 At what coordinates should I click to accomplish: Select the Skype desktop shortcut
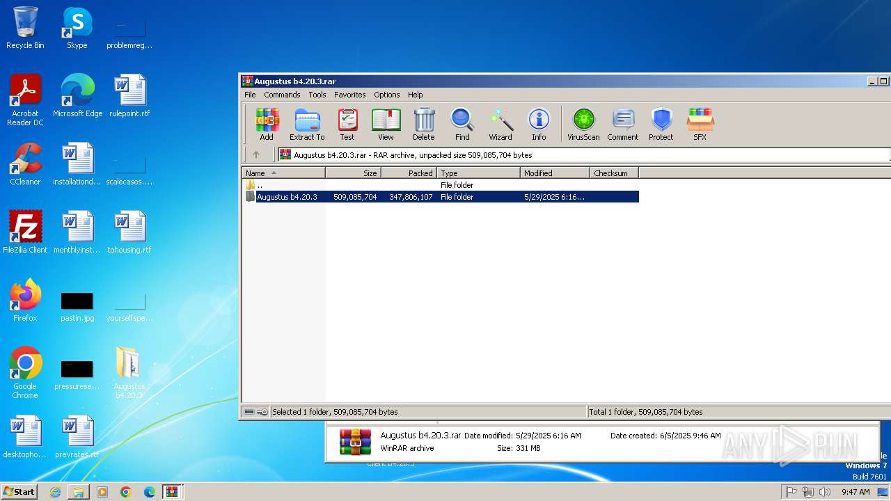click(77, 29)
